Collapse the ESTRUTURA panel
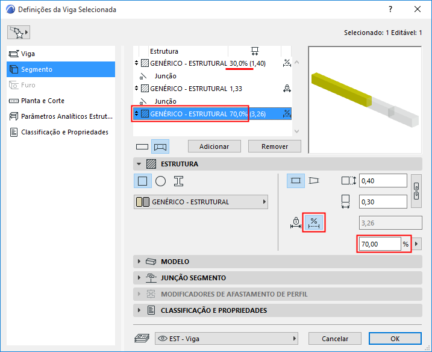Screen dimensions: 432x352 [139, 164]
